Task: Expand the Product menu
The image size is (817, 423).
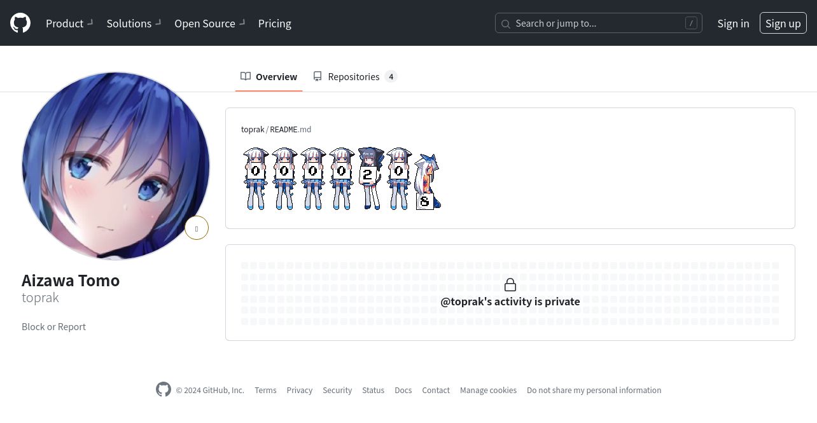Action: click(69, 23)
